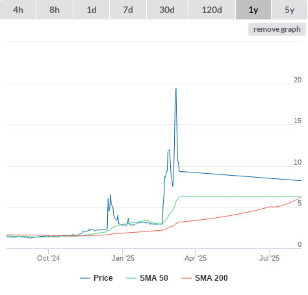
Task: Toggle the Price series in legend
Action: click(103, 278)
